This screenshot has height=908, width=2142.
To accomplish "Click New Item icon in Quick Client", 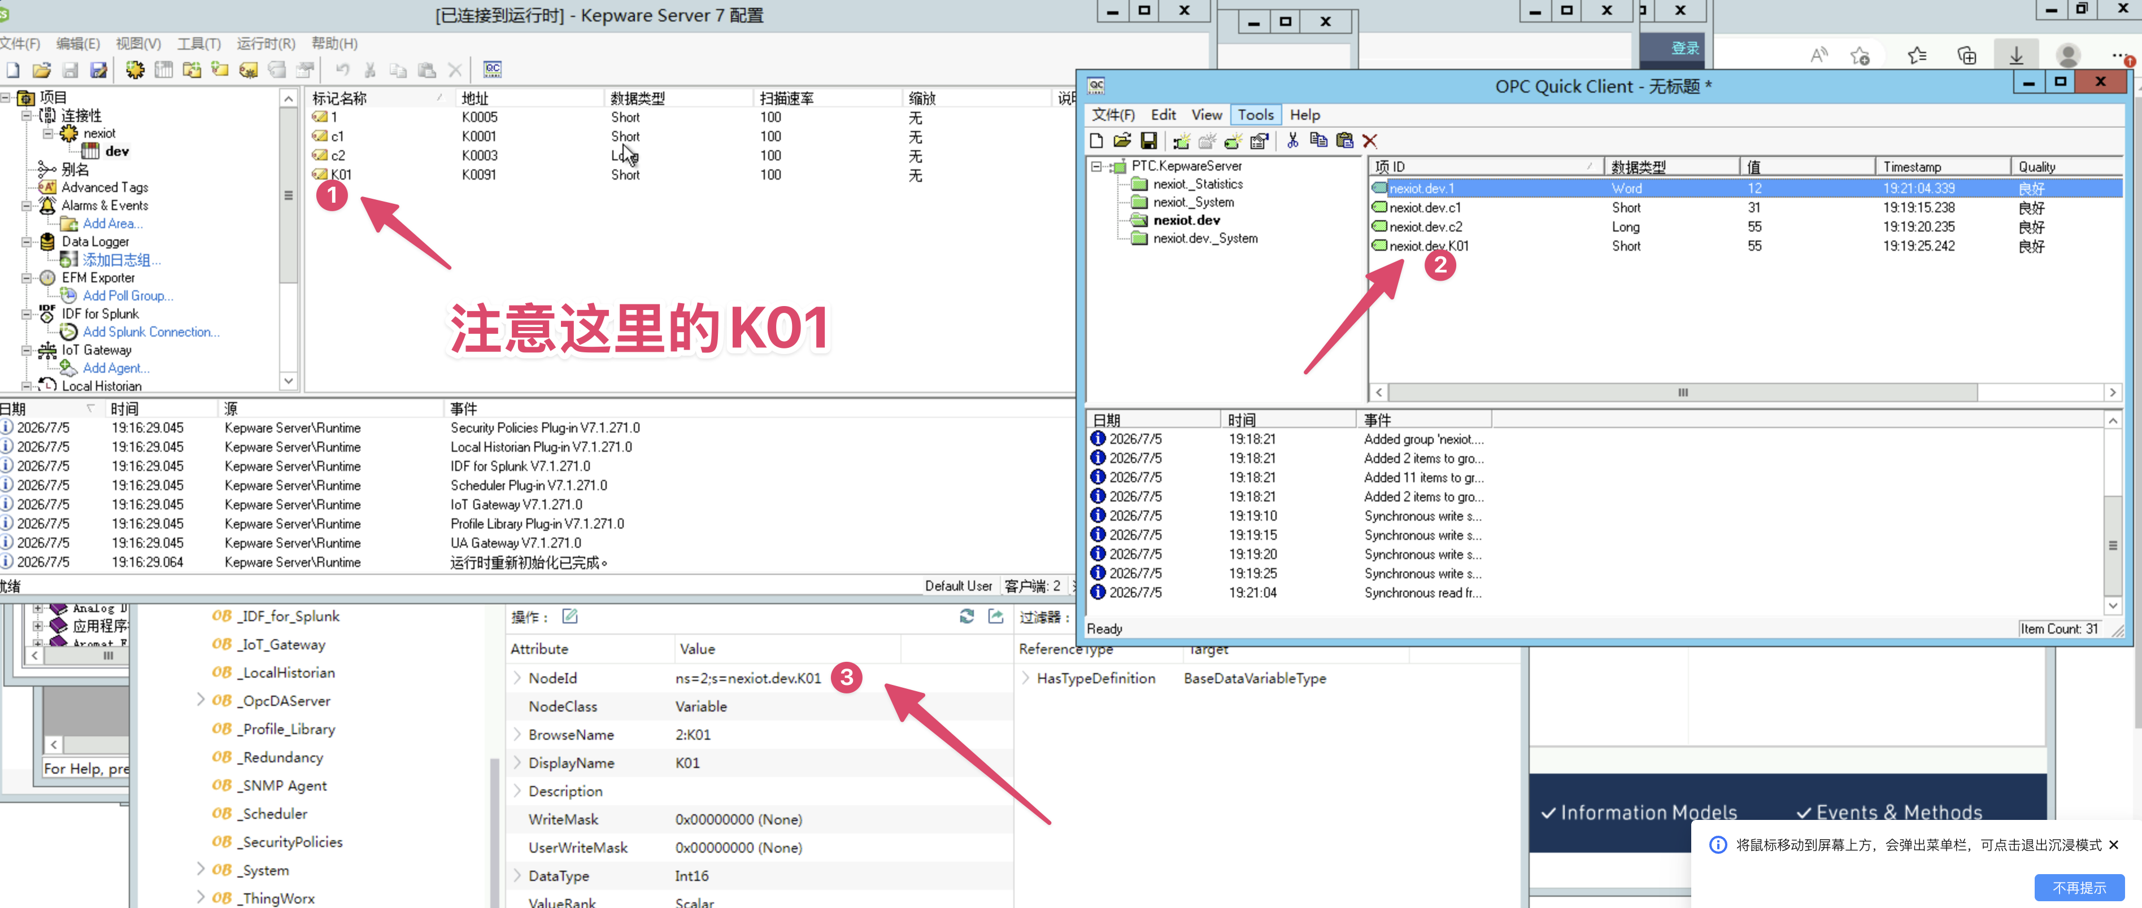I will pos(1233,141).
